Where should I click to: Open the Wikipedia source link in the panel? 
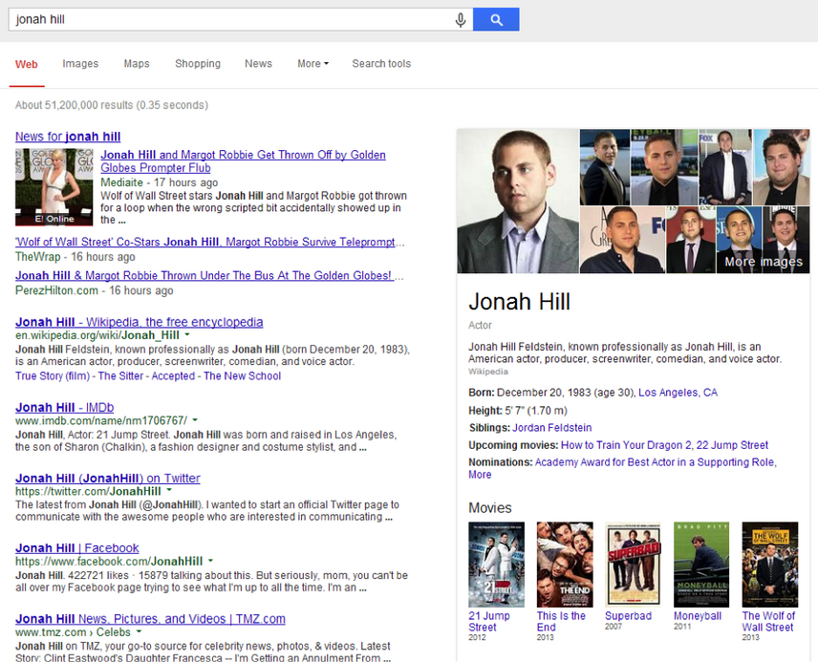point(487,372)
